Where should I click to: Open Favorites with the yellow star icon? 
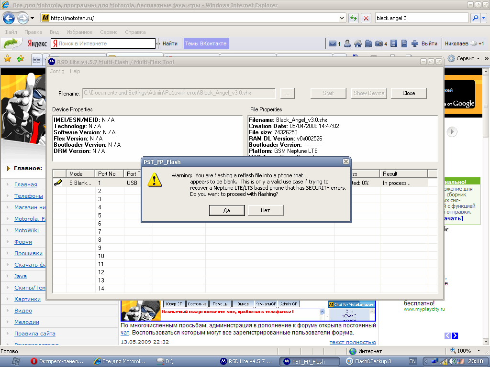tap(8, 58)
